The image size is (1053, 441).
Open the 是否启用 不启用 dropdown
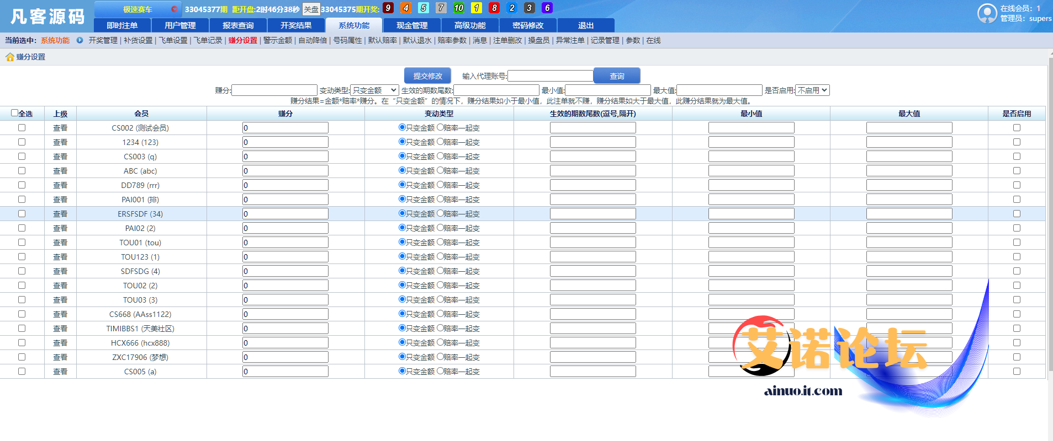(x=812, y=90)
